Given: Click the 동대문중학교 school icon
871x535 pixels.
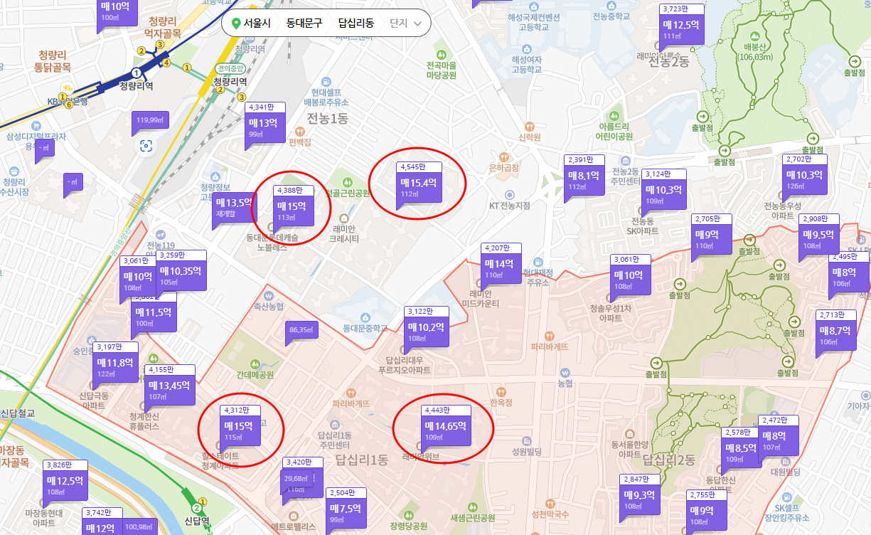Looking at the screenshot, I should 365,317.
